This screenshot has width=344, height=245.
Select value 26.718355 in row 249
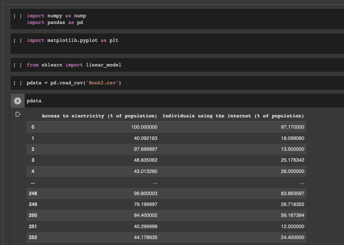pos(293,204)
